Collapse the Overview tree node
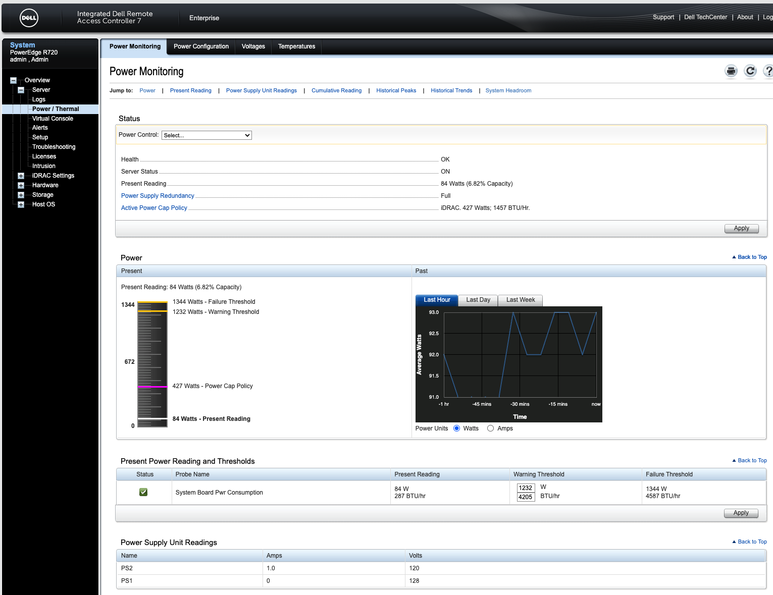 click(x=14, y=80)
